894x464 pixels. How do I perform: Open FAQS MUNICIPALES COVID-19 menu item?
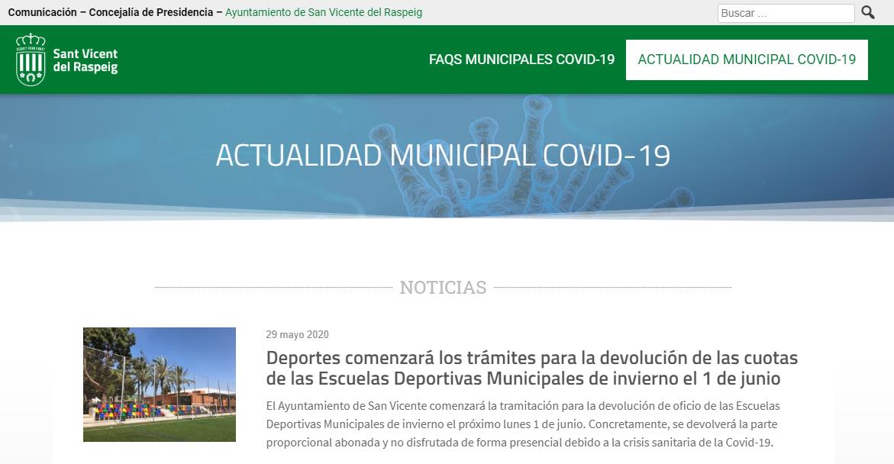coord(521,60)
